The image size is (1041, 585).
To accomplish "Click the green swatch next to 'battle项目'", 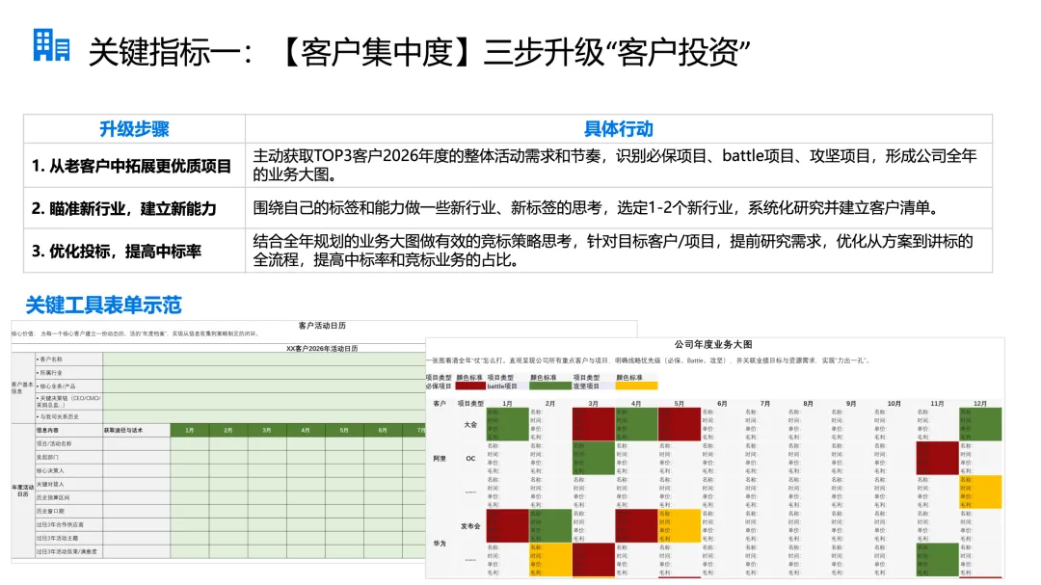I will [x=550, y=386].
